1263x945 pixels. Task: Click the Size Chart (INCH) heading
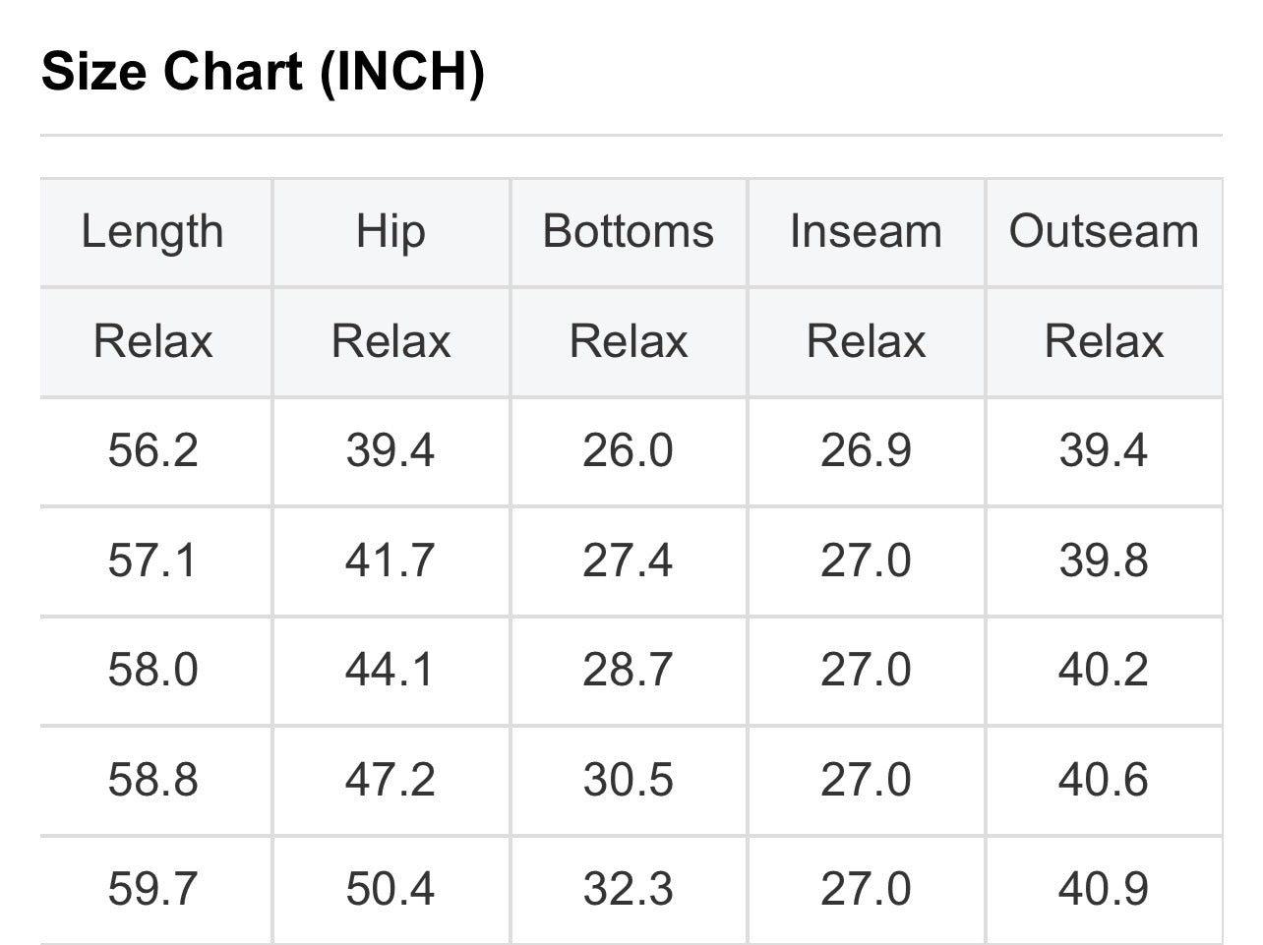[263, 72]
